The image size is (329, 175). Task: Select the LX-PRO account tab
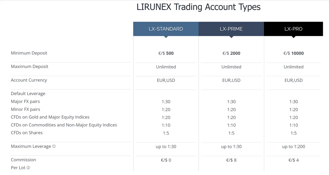point(294,29)
